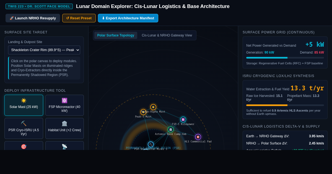This screenshot has width=332, height=174.
Task: Click the 'Surface Site Target' heading
Action: pyautogui.click(x=26, y=32)
